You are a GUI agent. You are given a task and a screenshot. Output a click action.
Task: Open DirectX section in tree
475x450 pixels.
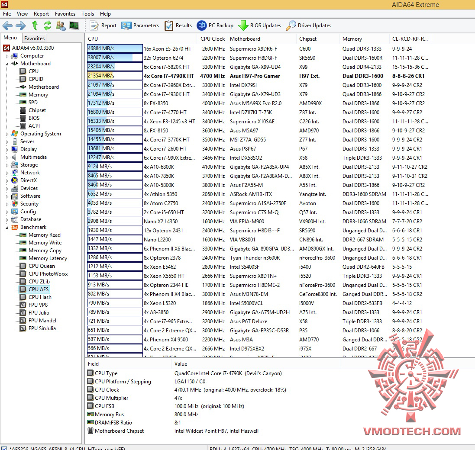coord(24,180)
